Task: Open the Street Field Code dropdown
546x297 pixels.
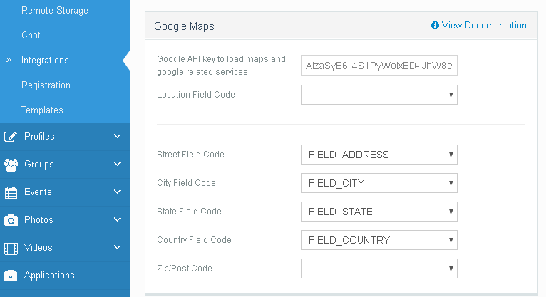Action: click(x=378, y=155)
